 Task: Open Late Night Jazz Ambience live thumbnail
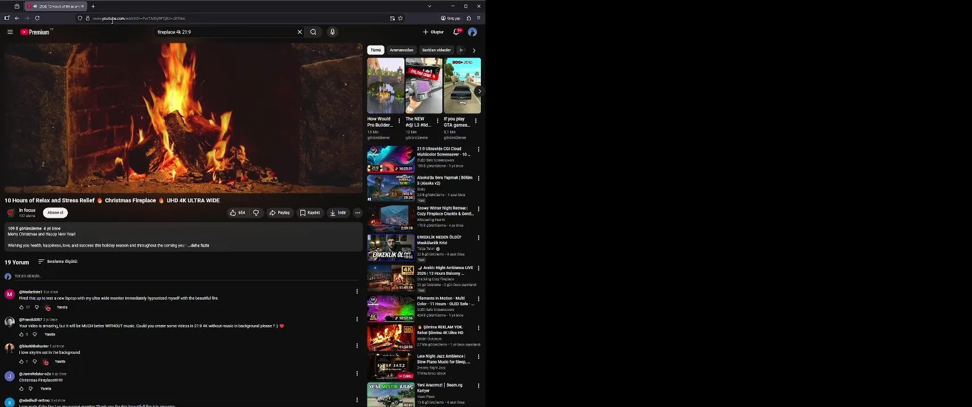tap(390, 366)
